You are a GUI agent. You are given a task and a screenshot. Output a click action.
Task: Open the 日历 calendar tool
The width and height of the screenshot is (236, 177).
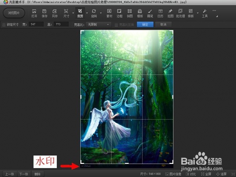pos(160,13)
